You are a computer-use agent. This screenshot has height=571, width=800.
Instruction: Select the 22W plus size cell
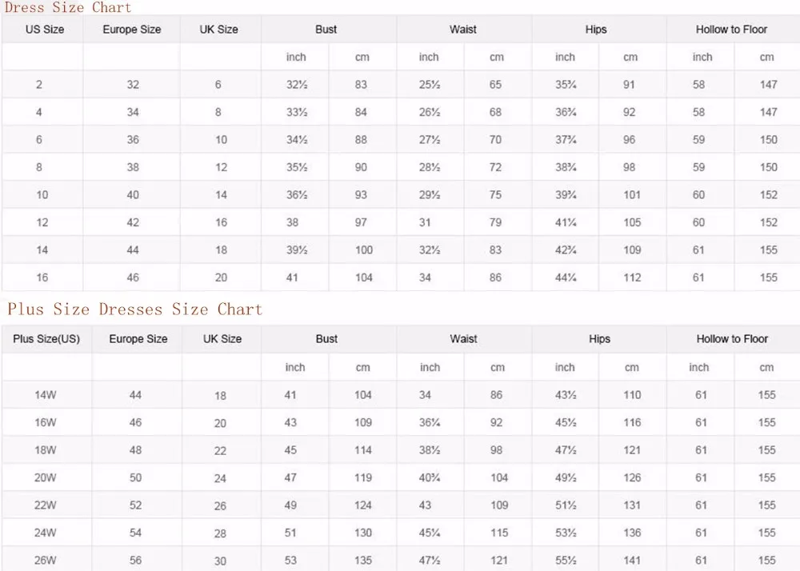coord(46,505)
